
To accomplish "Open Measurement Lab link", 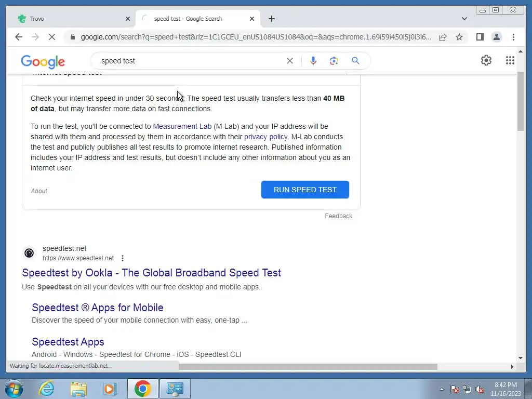I will 182,126.
